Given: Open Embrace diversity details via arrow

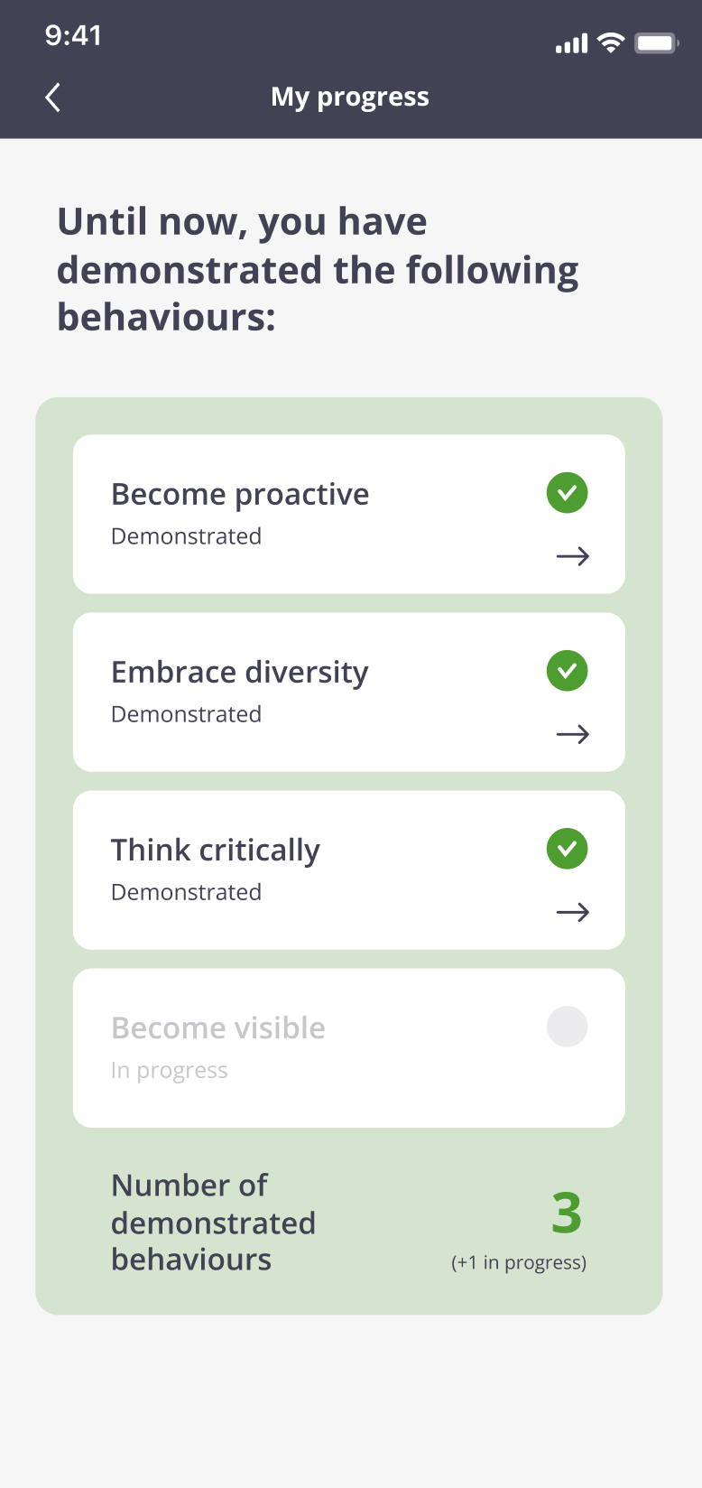Looking at the screenshot, I should [573, 734].
